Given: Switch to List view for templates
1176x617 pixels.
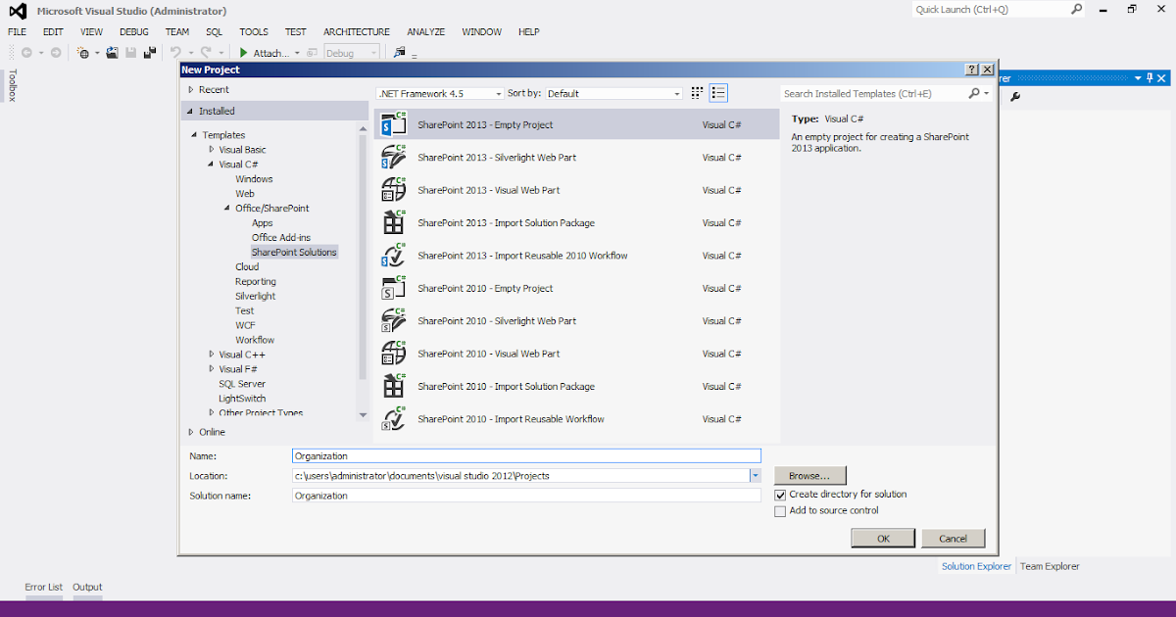Looking at the screenshot, I should coord(718,92).
